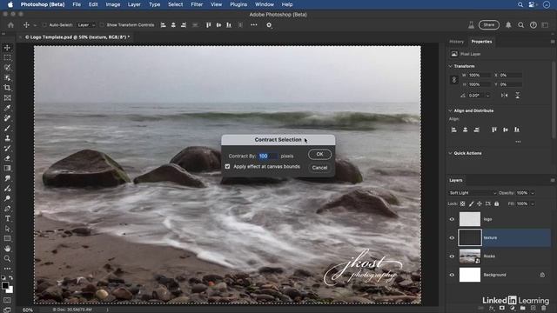Viewport: 557px width, 313px height.
Task: Toggle lock image pixels brush icon
Action: [x=471, y=203]
